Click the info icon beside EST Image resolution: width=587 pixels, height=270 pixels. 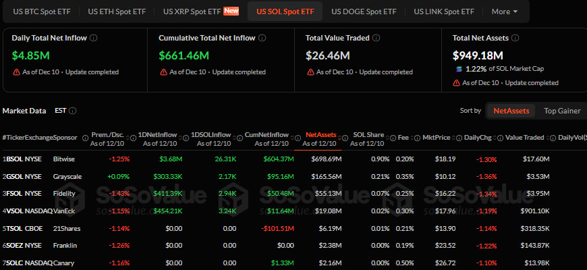[73, 111]
